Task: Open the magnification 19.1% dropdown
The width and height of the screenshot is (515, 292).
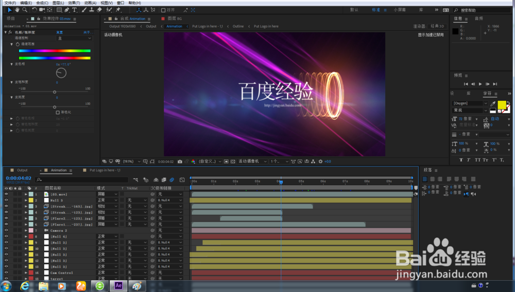Action: tap(131, 161)
